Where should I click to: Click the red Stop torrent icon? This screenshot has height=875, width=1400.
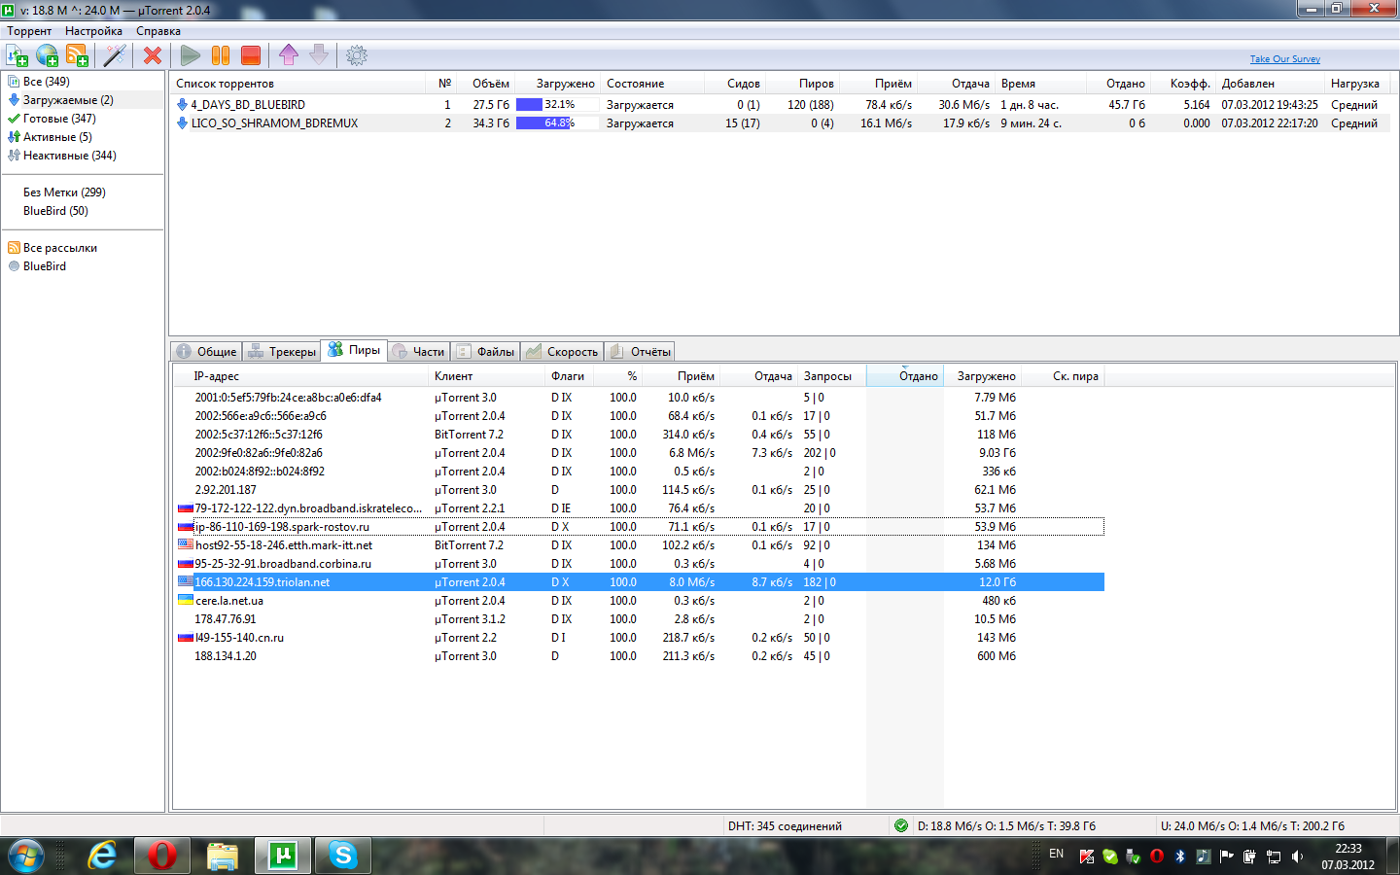[251, 55]
